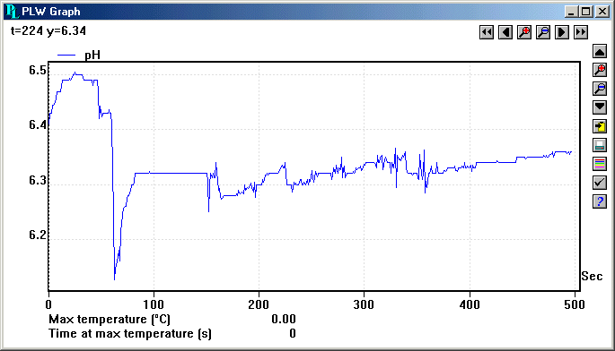Zoom in horizontally with the red magnifier in the top row
Screen dimensions: 615x351
[x=524, y=32]
